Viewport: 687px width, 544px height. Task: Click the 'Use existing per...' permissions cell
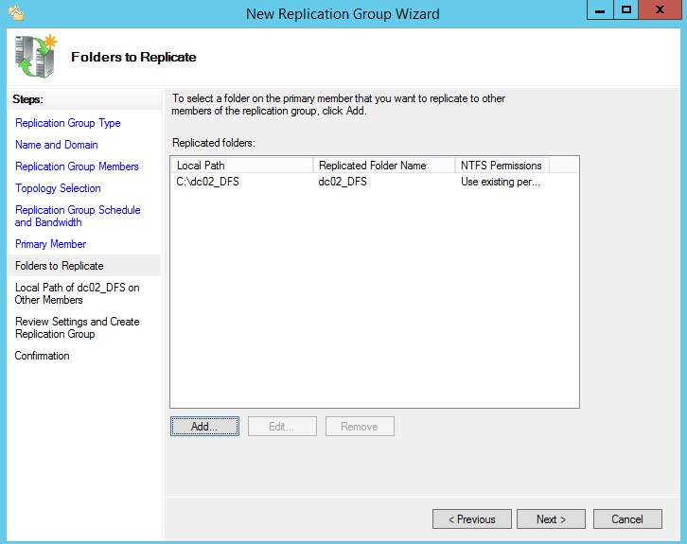pos(501,182)
